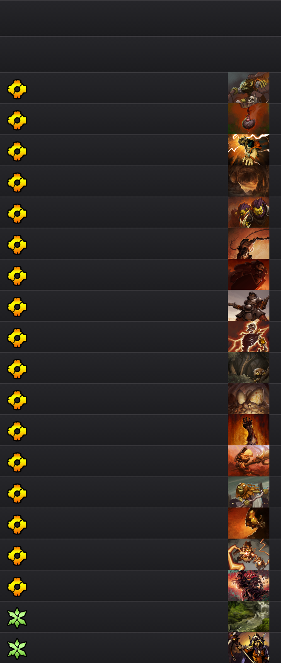Click the green leaf icon beside the waterfall artwork

(x=17, y=618)
